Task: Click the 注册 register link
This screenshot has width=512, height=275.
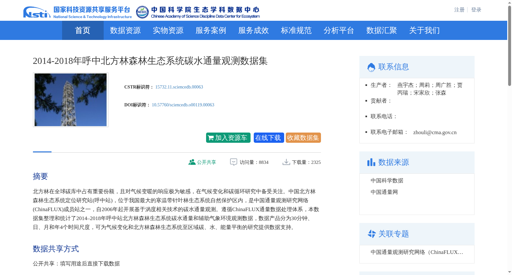Action: pos(459,10)
